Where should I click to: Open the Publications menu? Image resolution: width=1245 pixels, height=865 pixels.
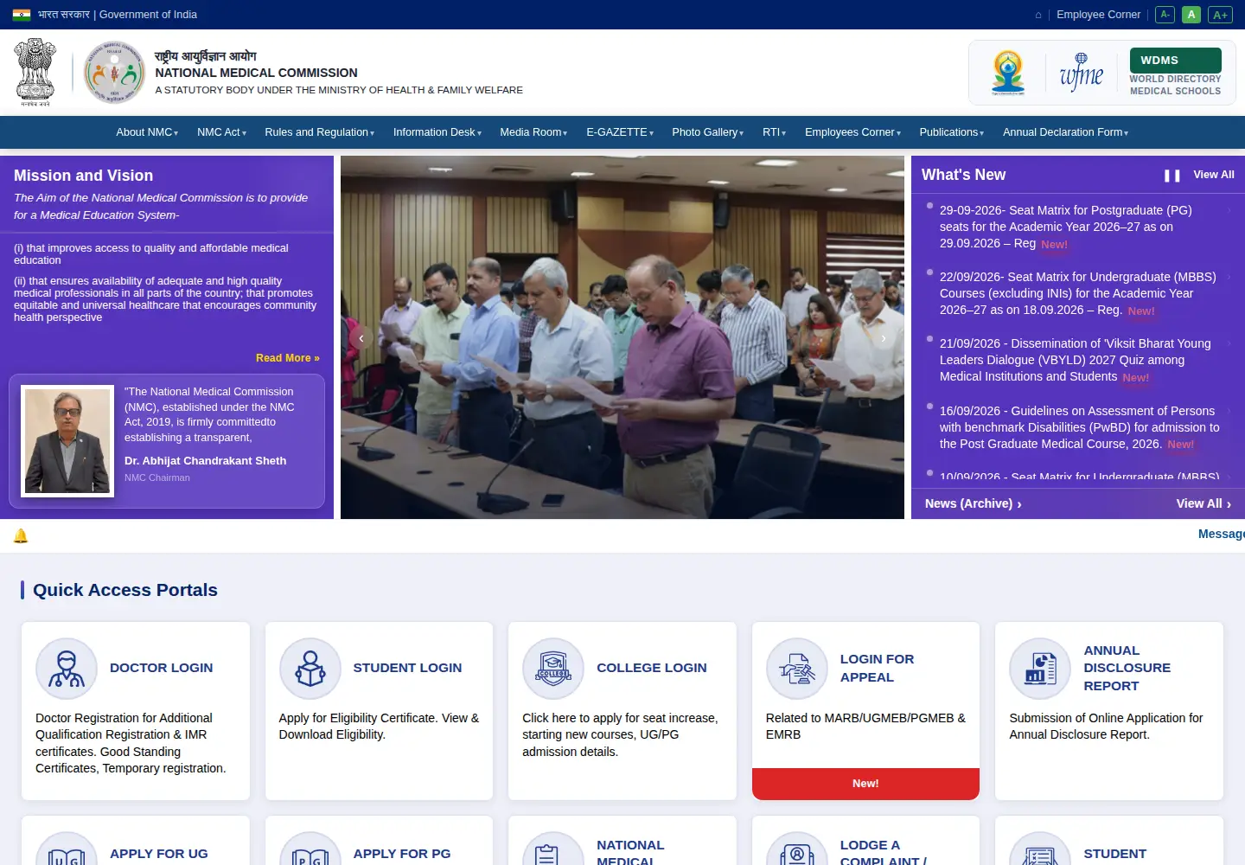952,132
